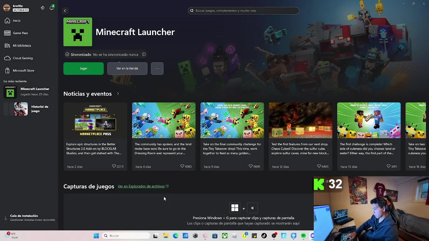Click the library books icon
429x241 pixels.
pyautogui.click(x=7, y=46)
